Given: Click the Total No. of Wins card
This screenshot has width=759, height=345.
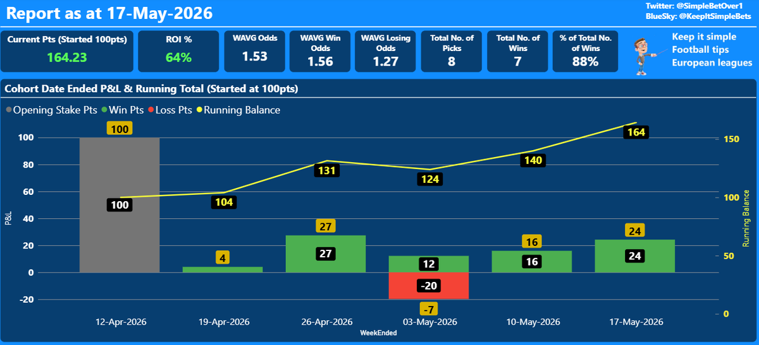Looking at the screenshot, I should pos(517,52).
